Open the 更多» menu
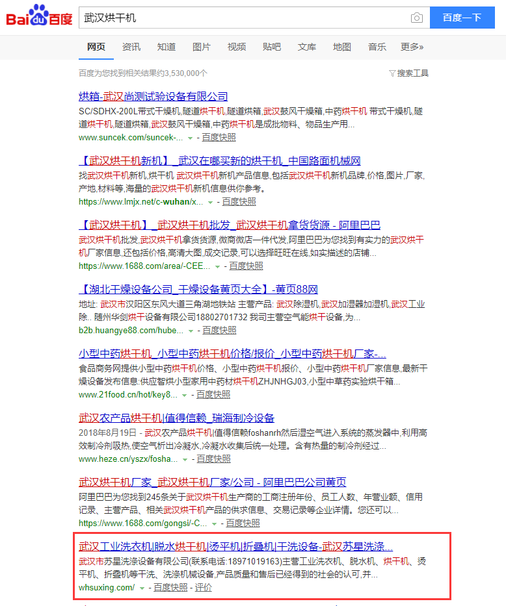506x606 pixels. pyautogui.click(x=412, y=47)
